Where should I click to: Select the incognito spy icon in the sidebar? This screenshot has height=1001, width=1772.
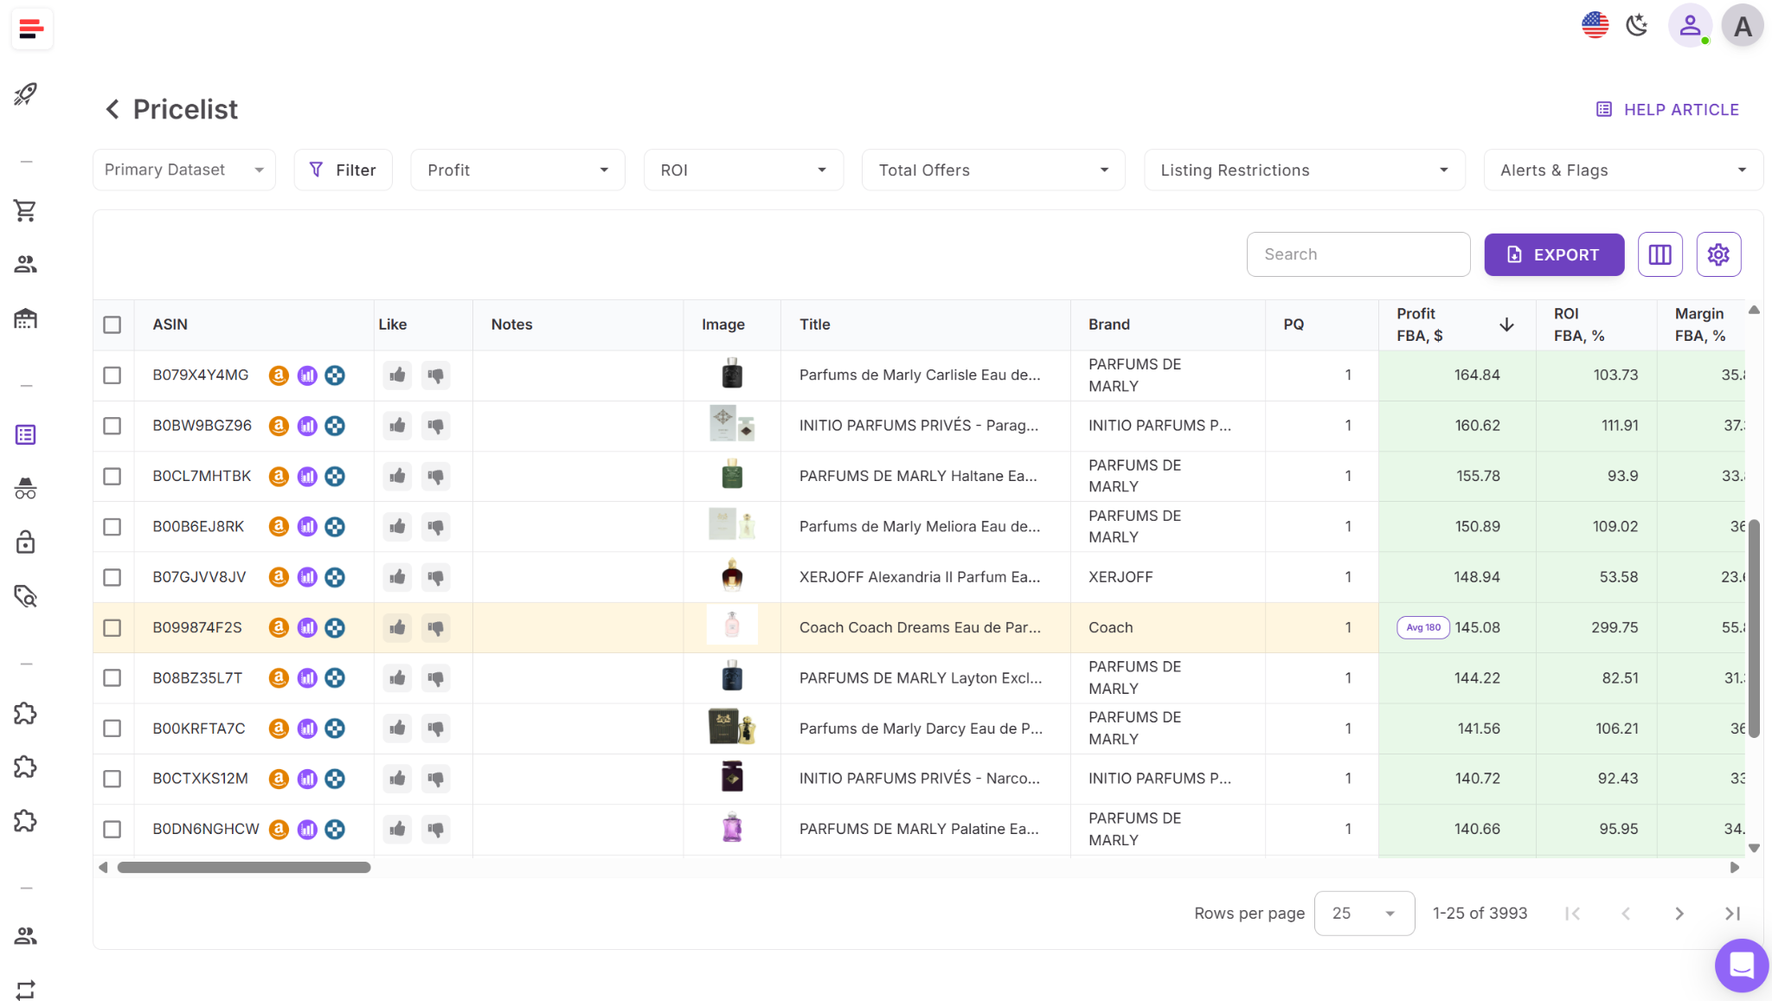click(x=26, y=487)
